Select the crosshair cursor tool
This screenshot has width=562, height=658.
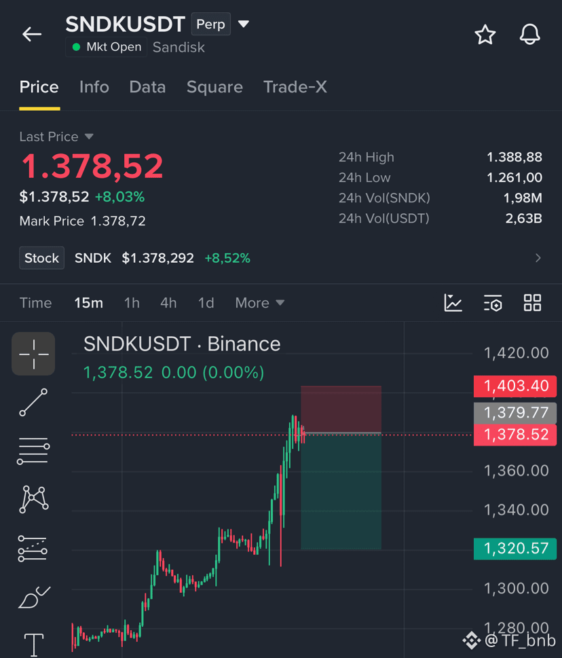pyautogui.click(x=33, y=354)
